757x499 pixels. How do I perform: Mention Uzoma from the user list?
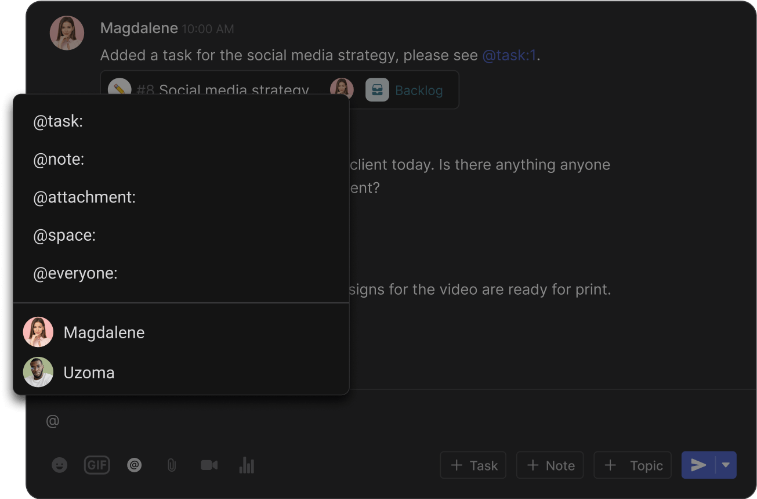point(89,373)
